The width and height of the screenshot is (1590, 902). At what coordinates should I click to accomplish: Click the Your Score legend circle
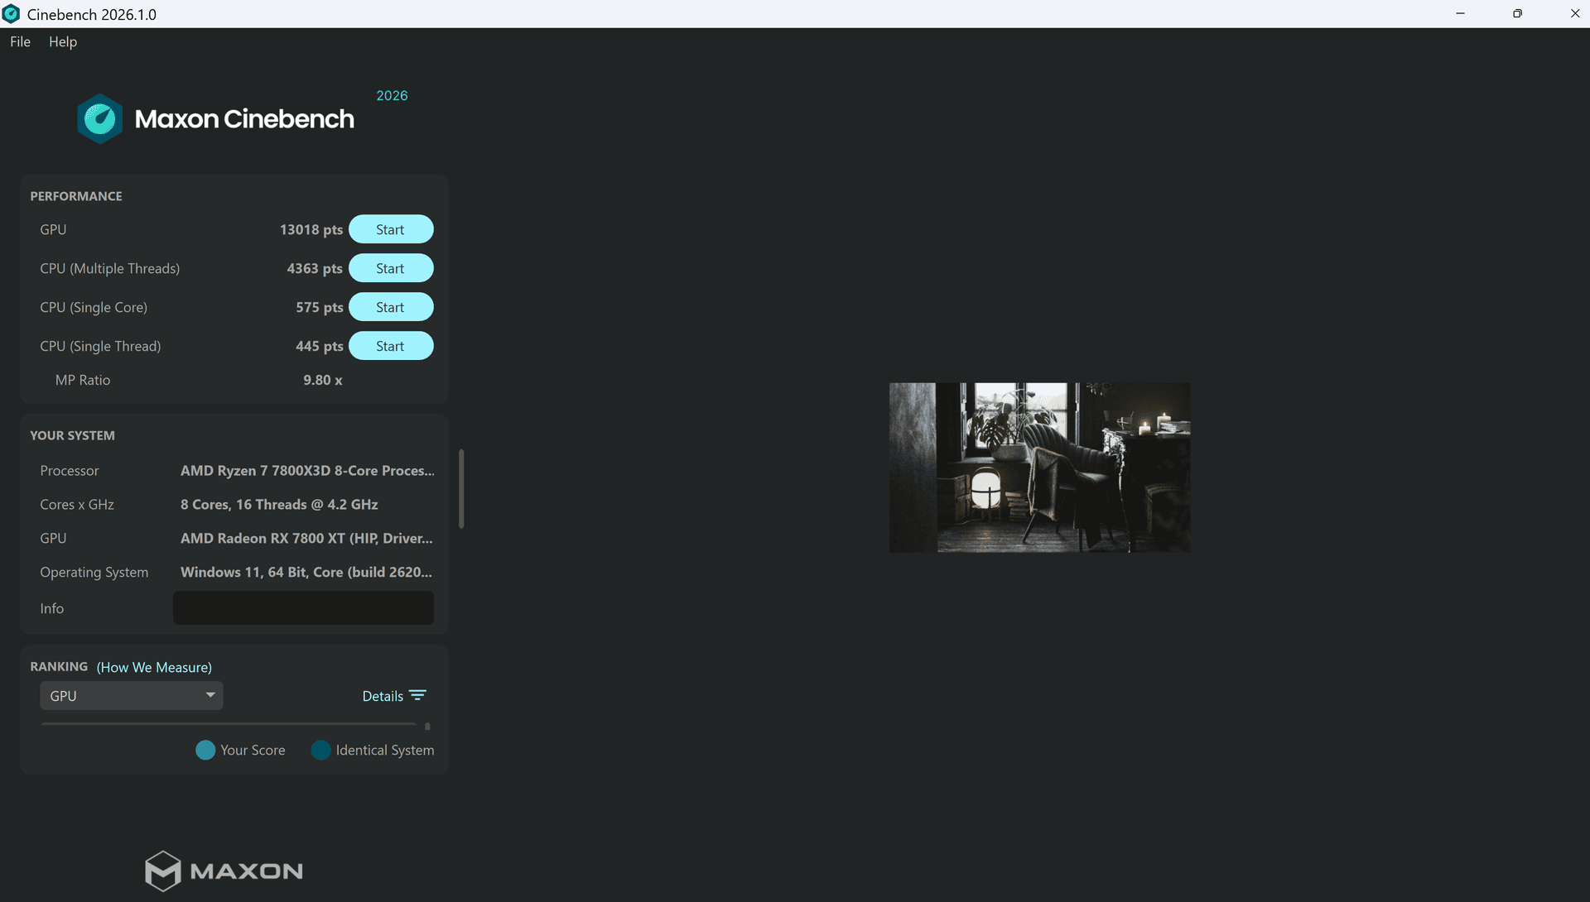(205, 751)
